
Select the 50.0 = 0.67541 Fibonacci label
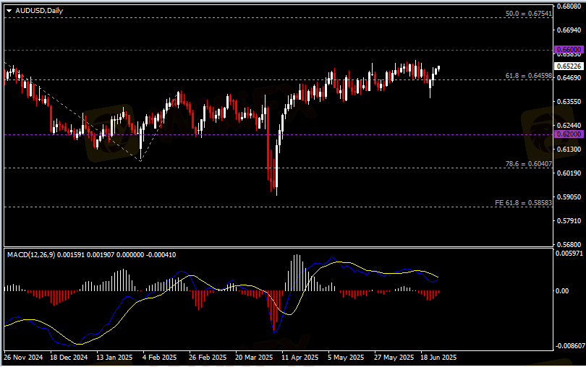point(528,14)
